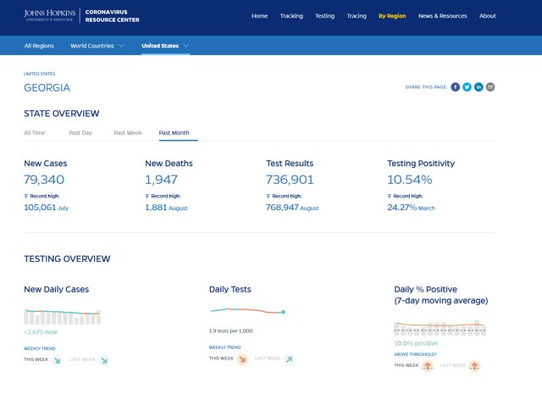
Task: Open News & Resources menu
Action: pyautogui.click(x=442, y=16)
